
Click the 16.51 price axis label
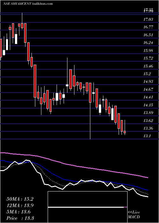coord(148,35)
